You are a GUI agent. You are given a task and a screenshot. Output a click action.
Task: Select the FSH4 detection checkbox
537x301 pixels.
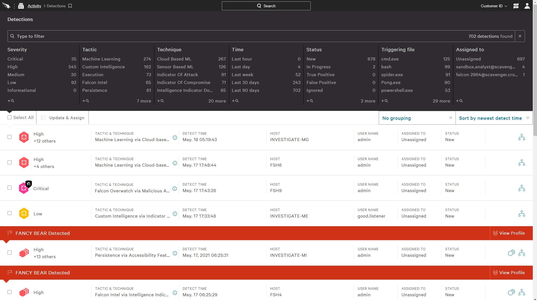10,292
